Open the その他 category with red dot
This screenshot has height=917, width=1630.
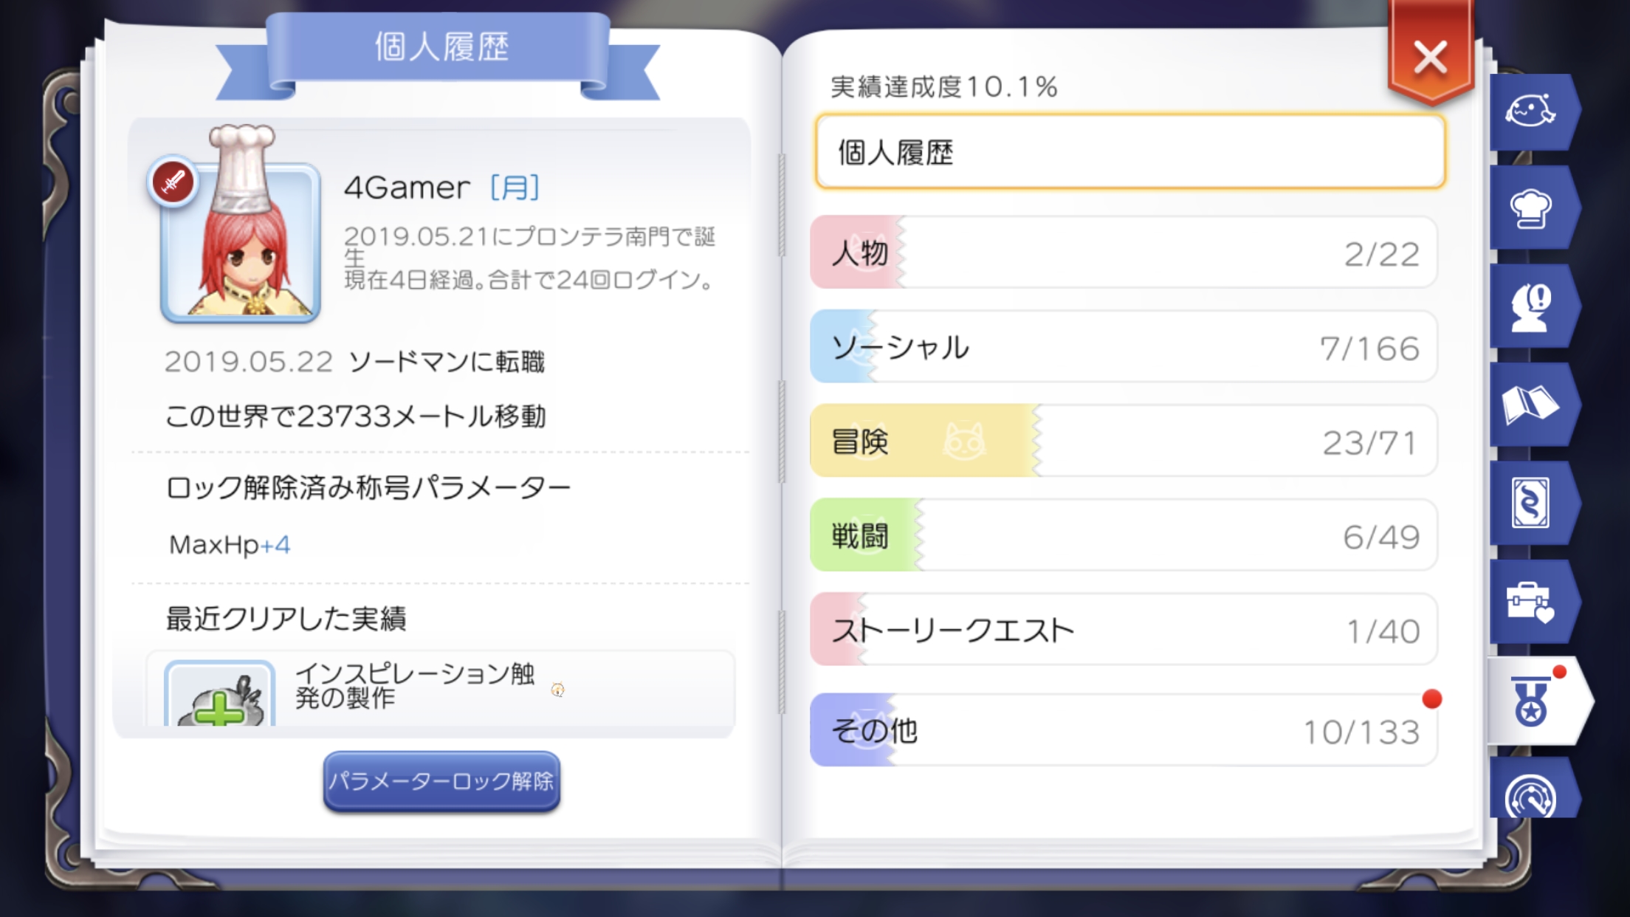1123,730
